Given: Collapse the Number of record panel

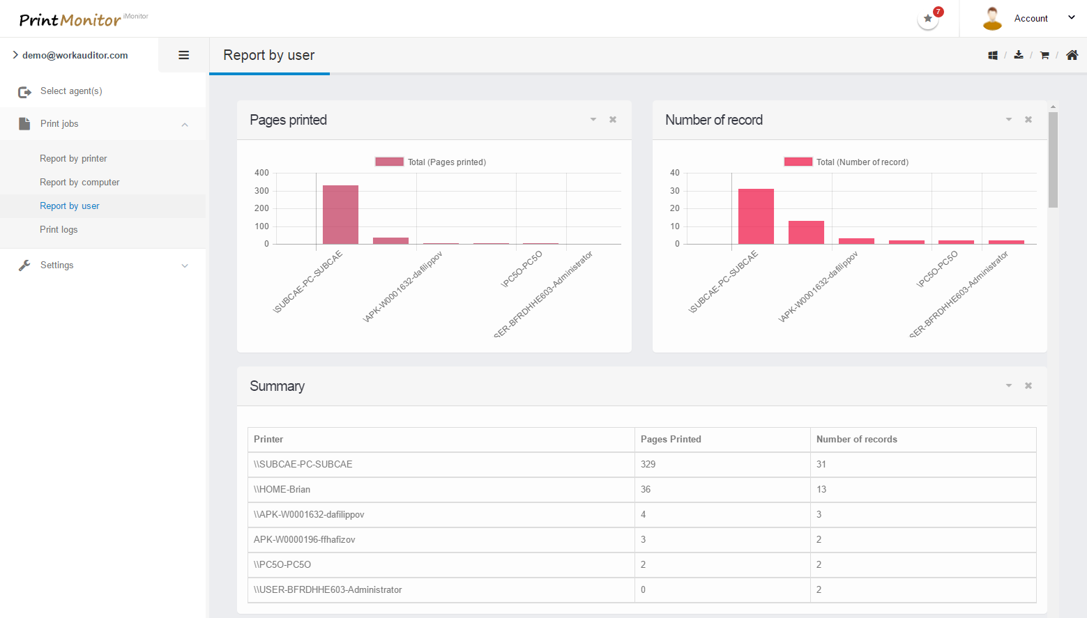Looking at the screenshot, I should pos(1008,120).
